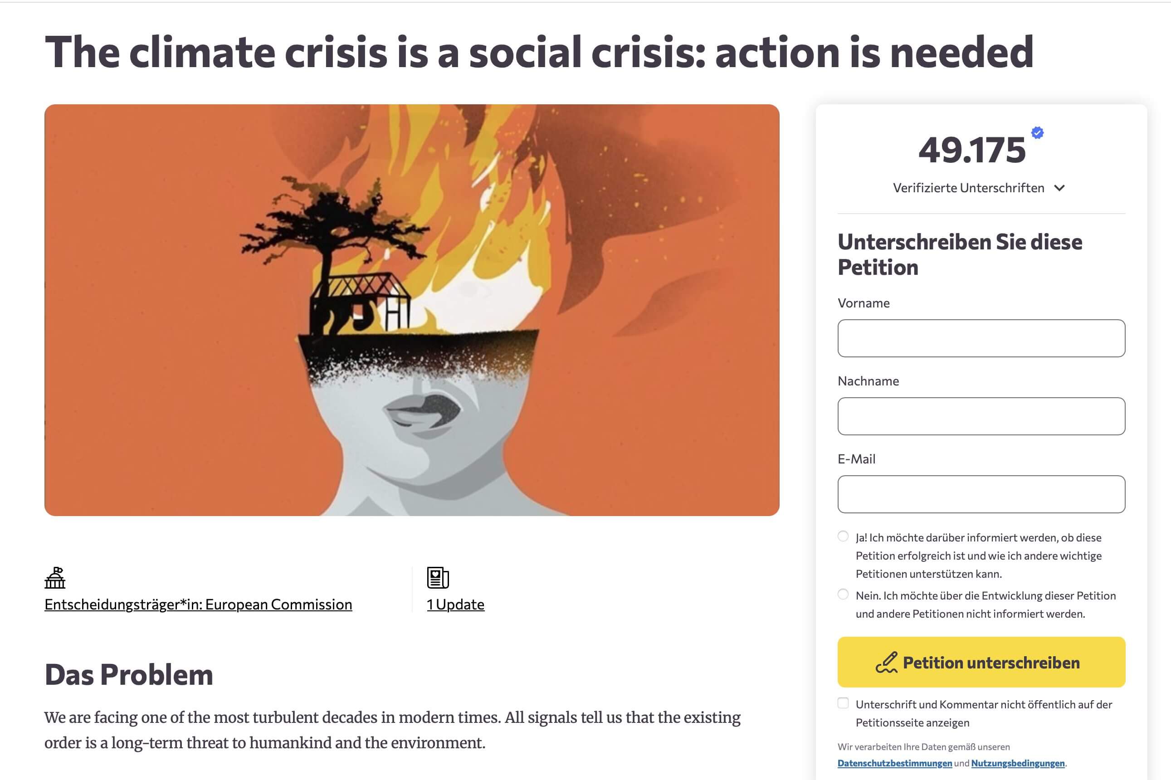
Task: Click the blue verified badge icon
Action: (1037, 133)
